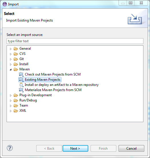150x158 pixels.
Task: Click the Existing Maven Projects icon
Action: (21, 80)
